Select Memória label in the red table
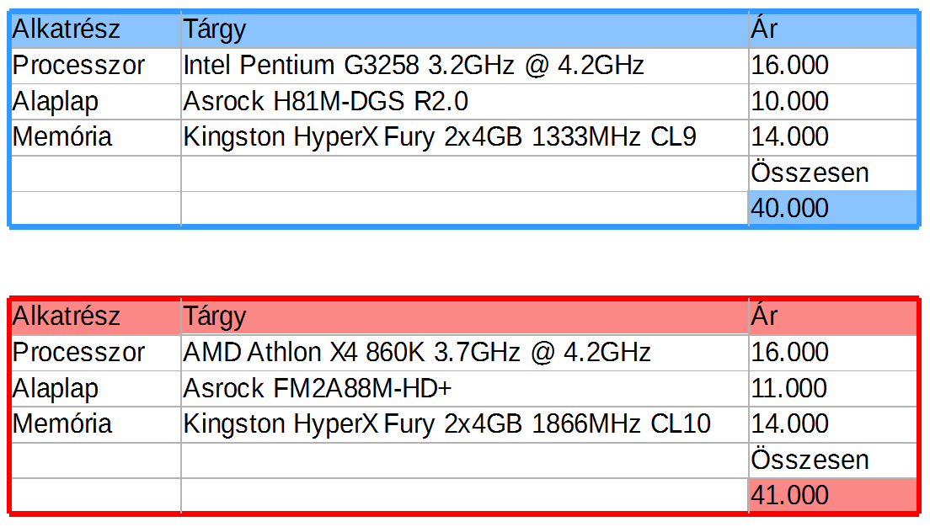Screen dimensions: 930x527 tap(61, 423)
